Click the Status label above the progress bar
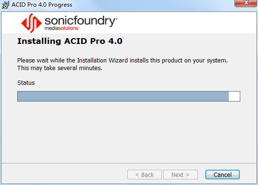The height and width of the screenshot is (185, 258). tap(26, 83)
